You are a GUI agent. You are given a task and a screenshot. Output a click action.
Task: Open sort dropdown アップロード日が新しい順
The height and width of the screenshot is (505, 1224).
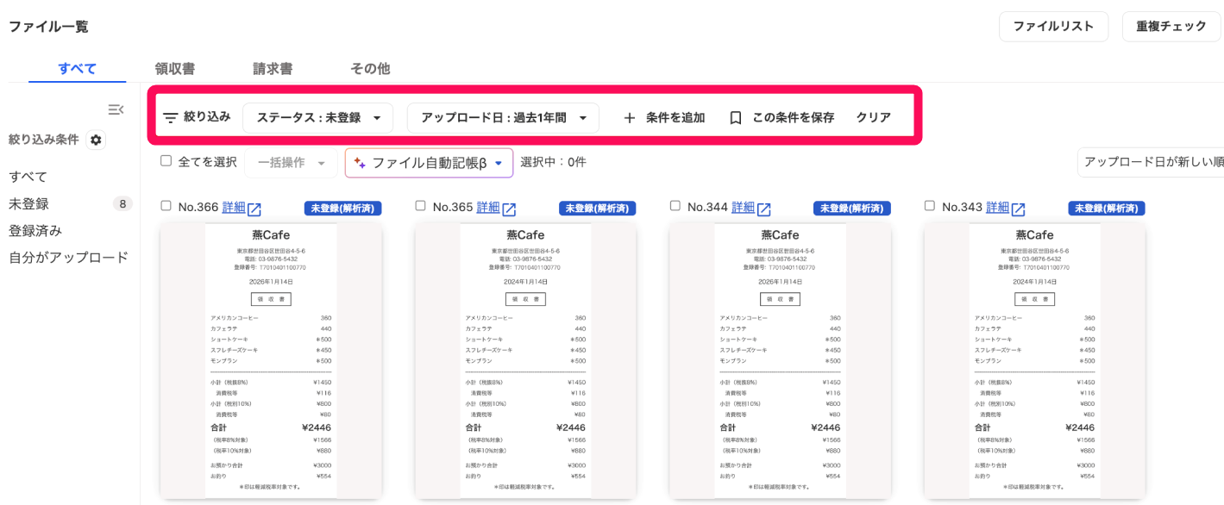click(1151, 162)
